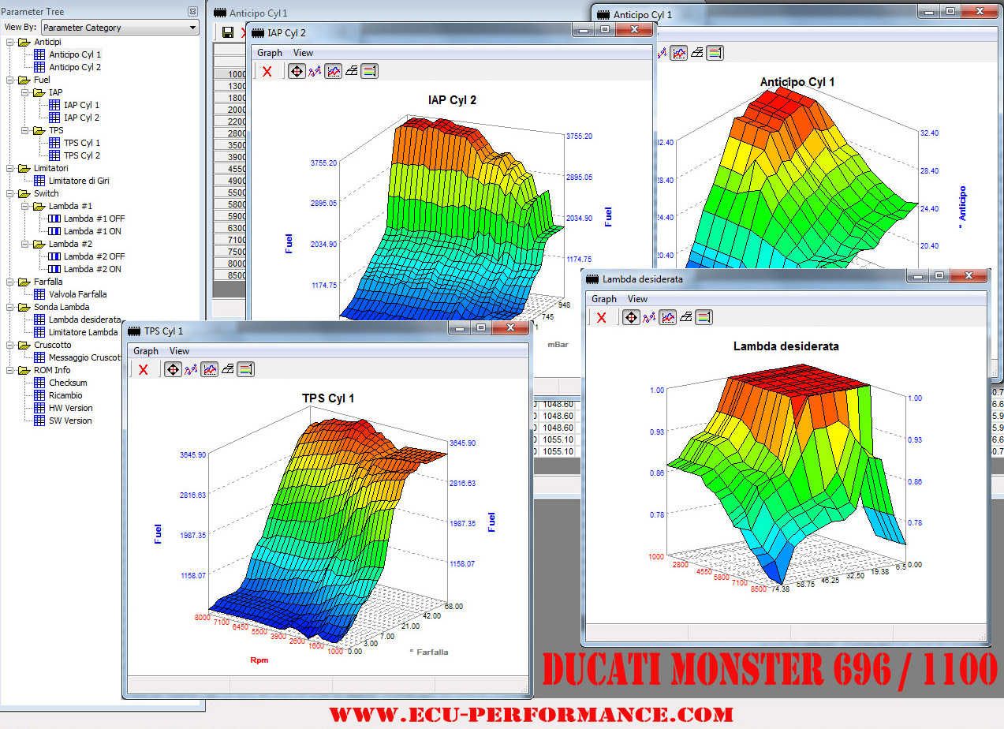
Task: Collapse the Cruscotto folder node
Action: tap(9, 345)
